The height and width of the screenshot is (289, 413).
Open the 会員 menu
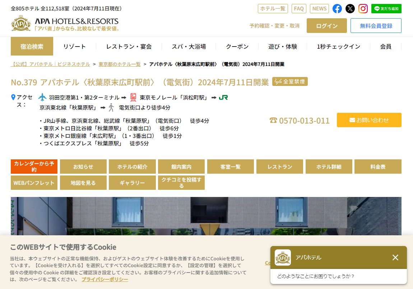tap(386, 47)
